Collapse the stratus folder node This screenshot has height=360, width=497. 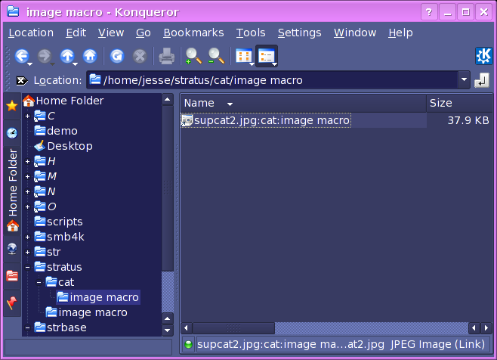(x=28, y=267)
